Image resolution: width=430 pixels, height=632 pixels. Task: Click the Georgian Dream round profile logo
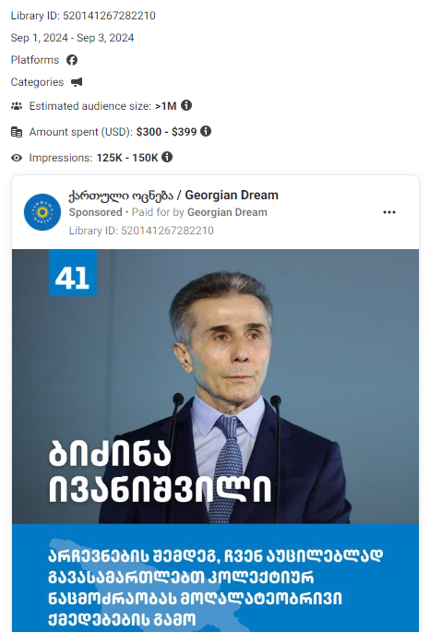(x=42, y=212)
